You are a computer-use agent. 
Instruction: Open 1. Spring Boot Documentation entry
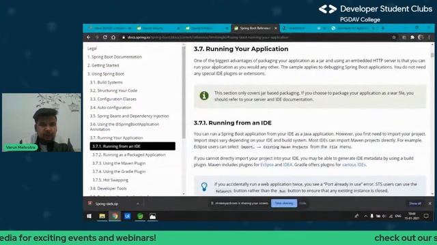[x=115, y=56]
